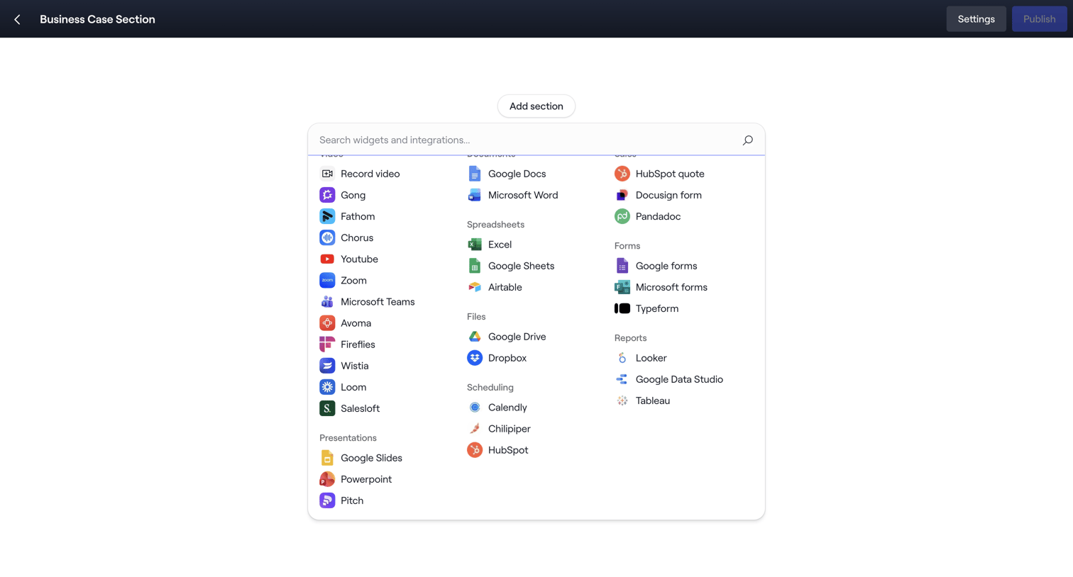Click the HubSpot scheduling icon
The height and width of the screenshot is (577, 1073).
tap(475, 450)
